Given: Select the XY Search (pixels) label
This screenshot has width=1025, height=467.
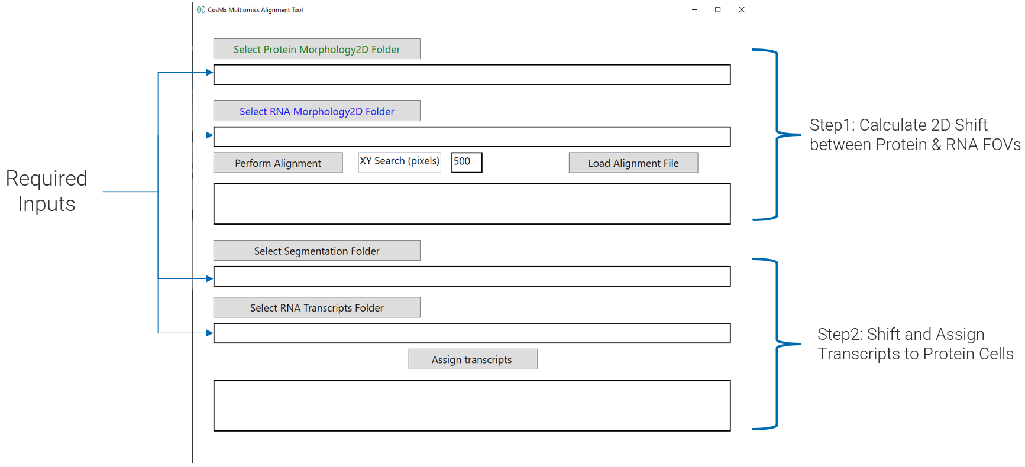Looking at the screenshot, I should click(399, 161).
